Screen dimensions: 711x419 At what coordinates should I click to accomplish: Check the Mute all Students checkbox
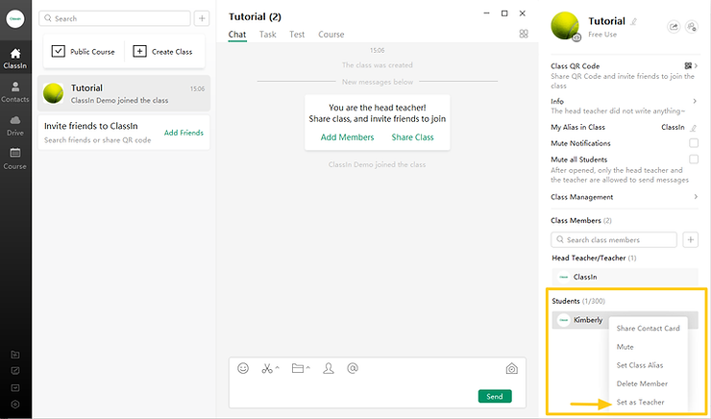tap(694, 160)
